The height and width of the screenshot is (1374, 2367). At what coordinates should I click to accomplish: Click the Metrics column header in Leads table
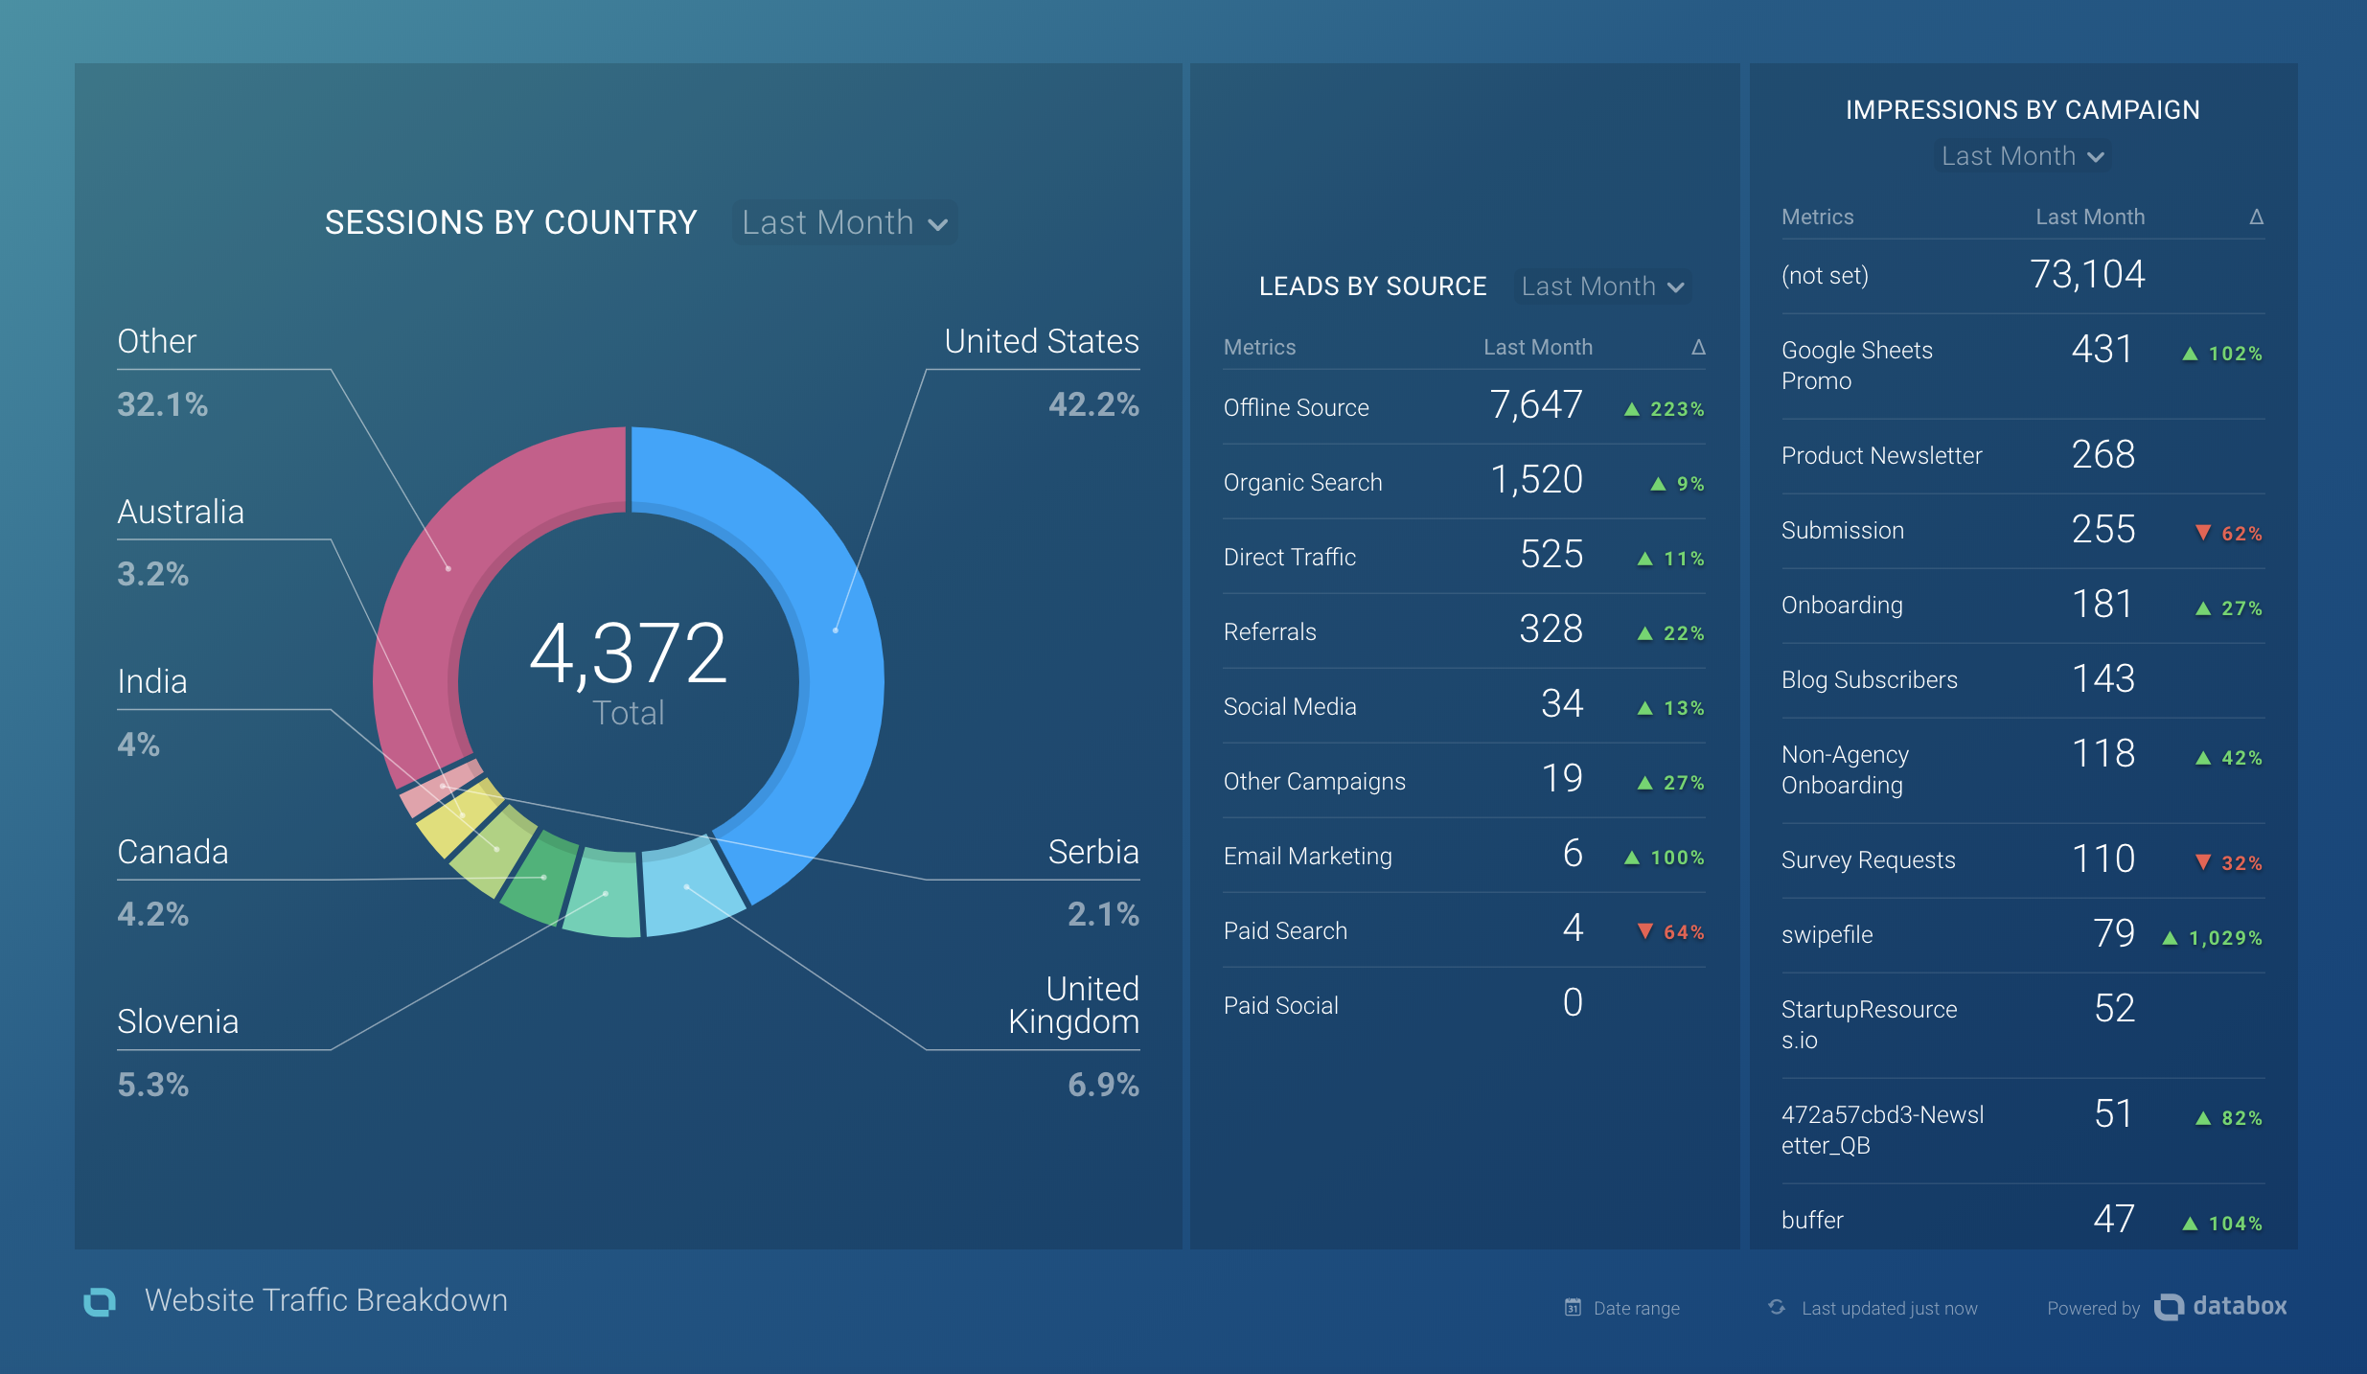point(1259,347)
